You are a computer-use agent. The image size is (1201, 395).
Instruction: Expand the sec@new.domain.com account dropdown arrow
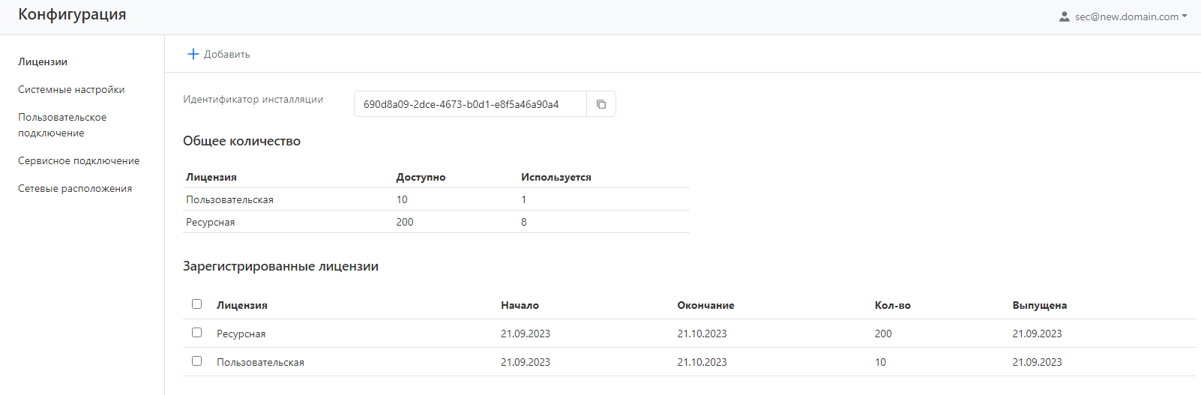coord(1185,16)
